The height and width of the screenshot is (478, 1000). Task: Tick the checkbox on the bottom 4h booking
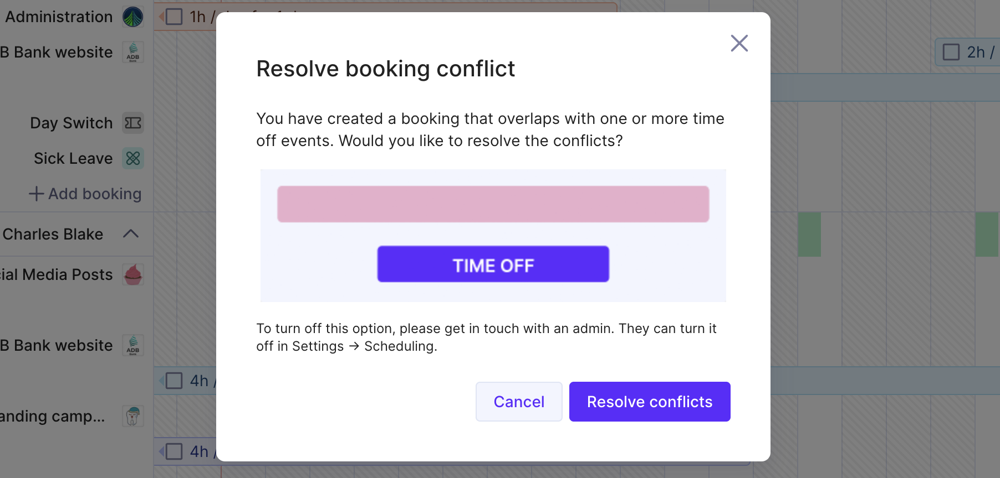[x=174, y=451]
